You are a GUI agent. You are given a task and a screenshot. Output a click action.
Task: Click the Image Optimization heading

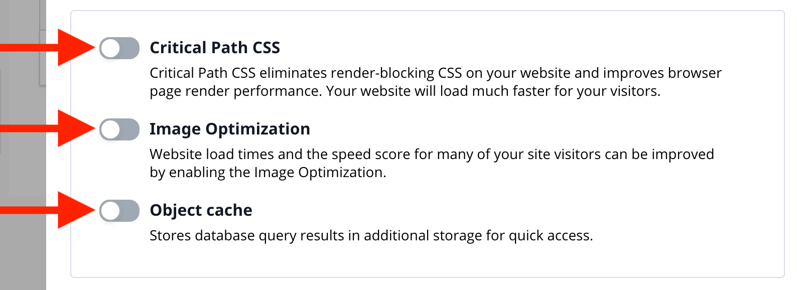(x=229, y=129)
